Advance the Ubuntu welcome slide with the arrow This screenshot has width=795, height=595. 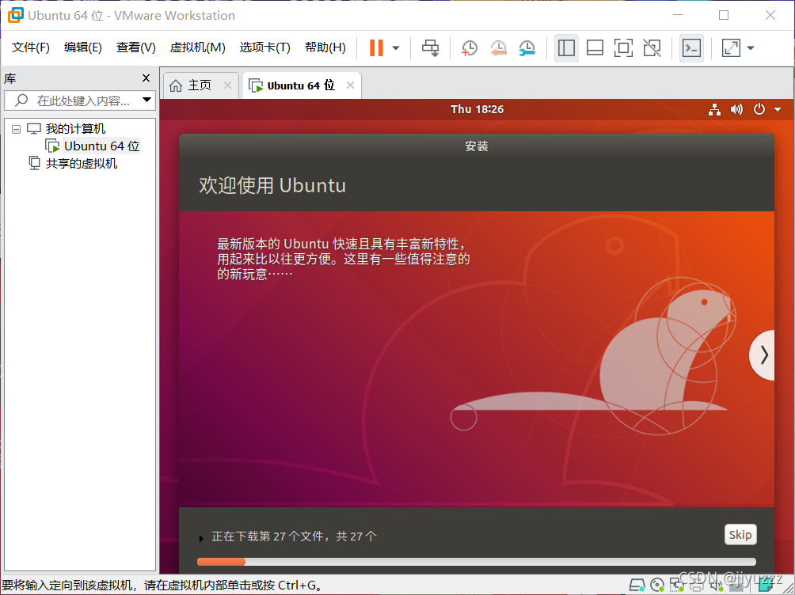pyautogui.click(x=763, y=354)
